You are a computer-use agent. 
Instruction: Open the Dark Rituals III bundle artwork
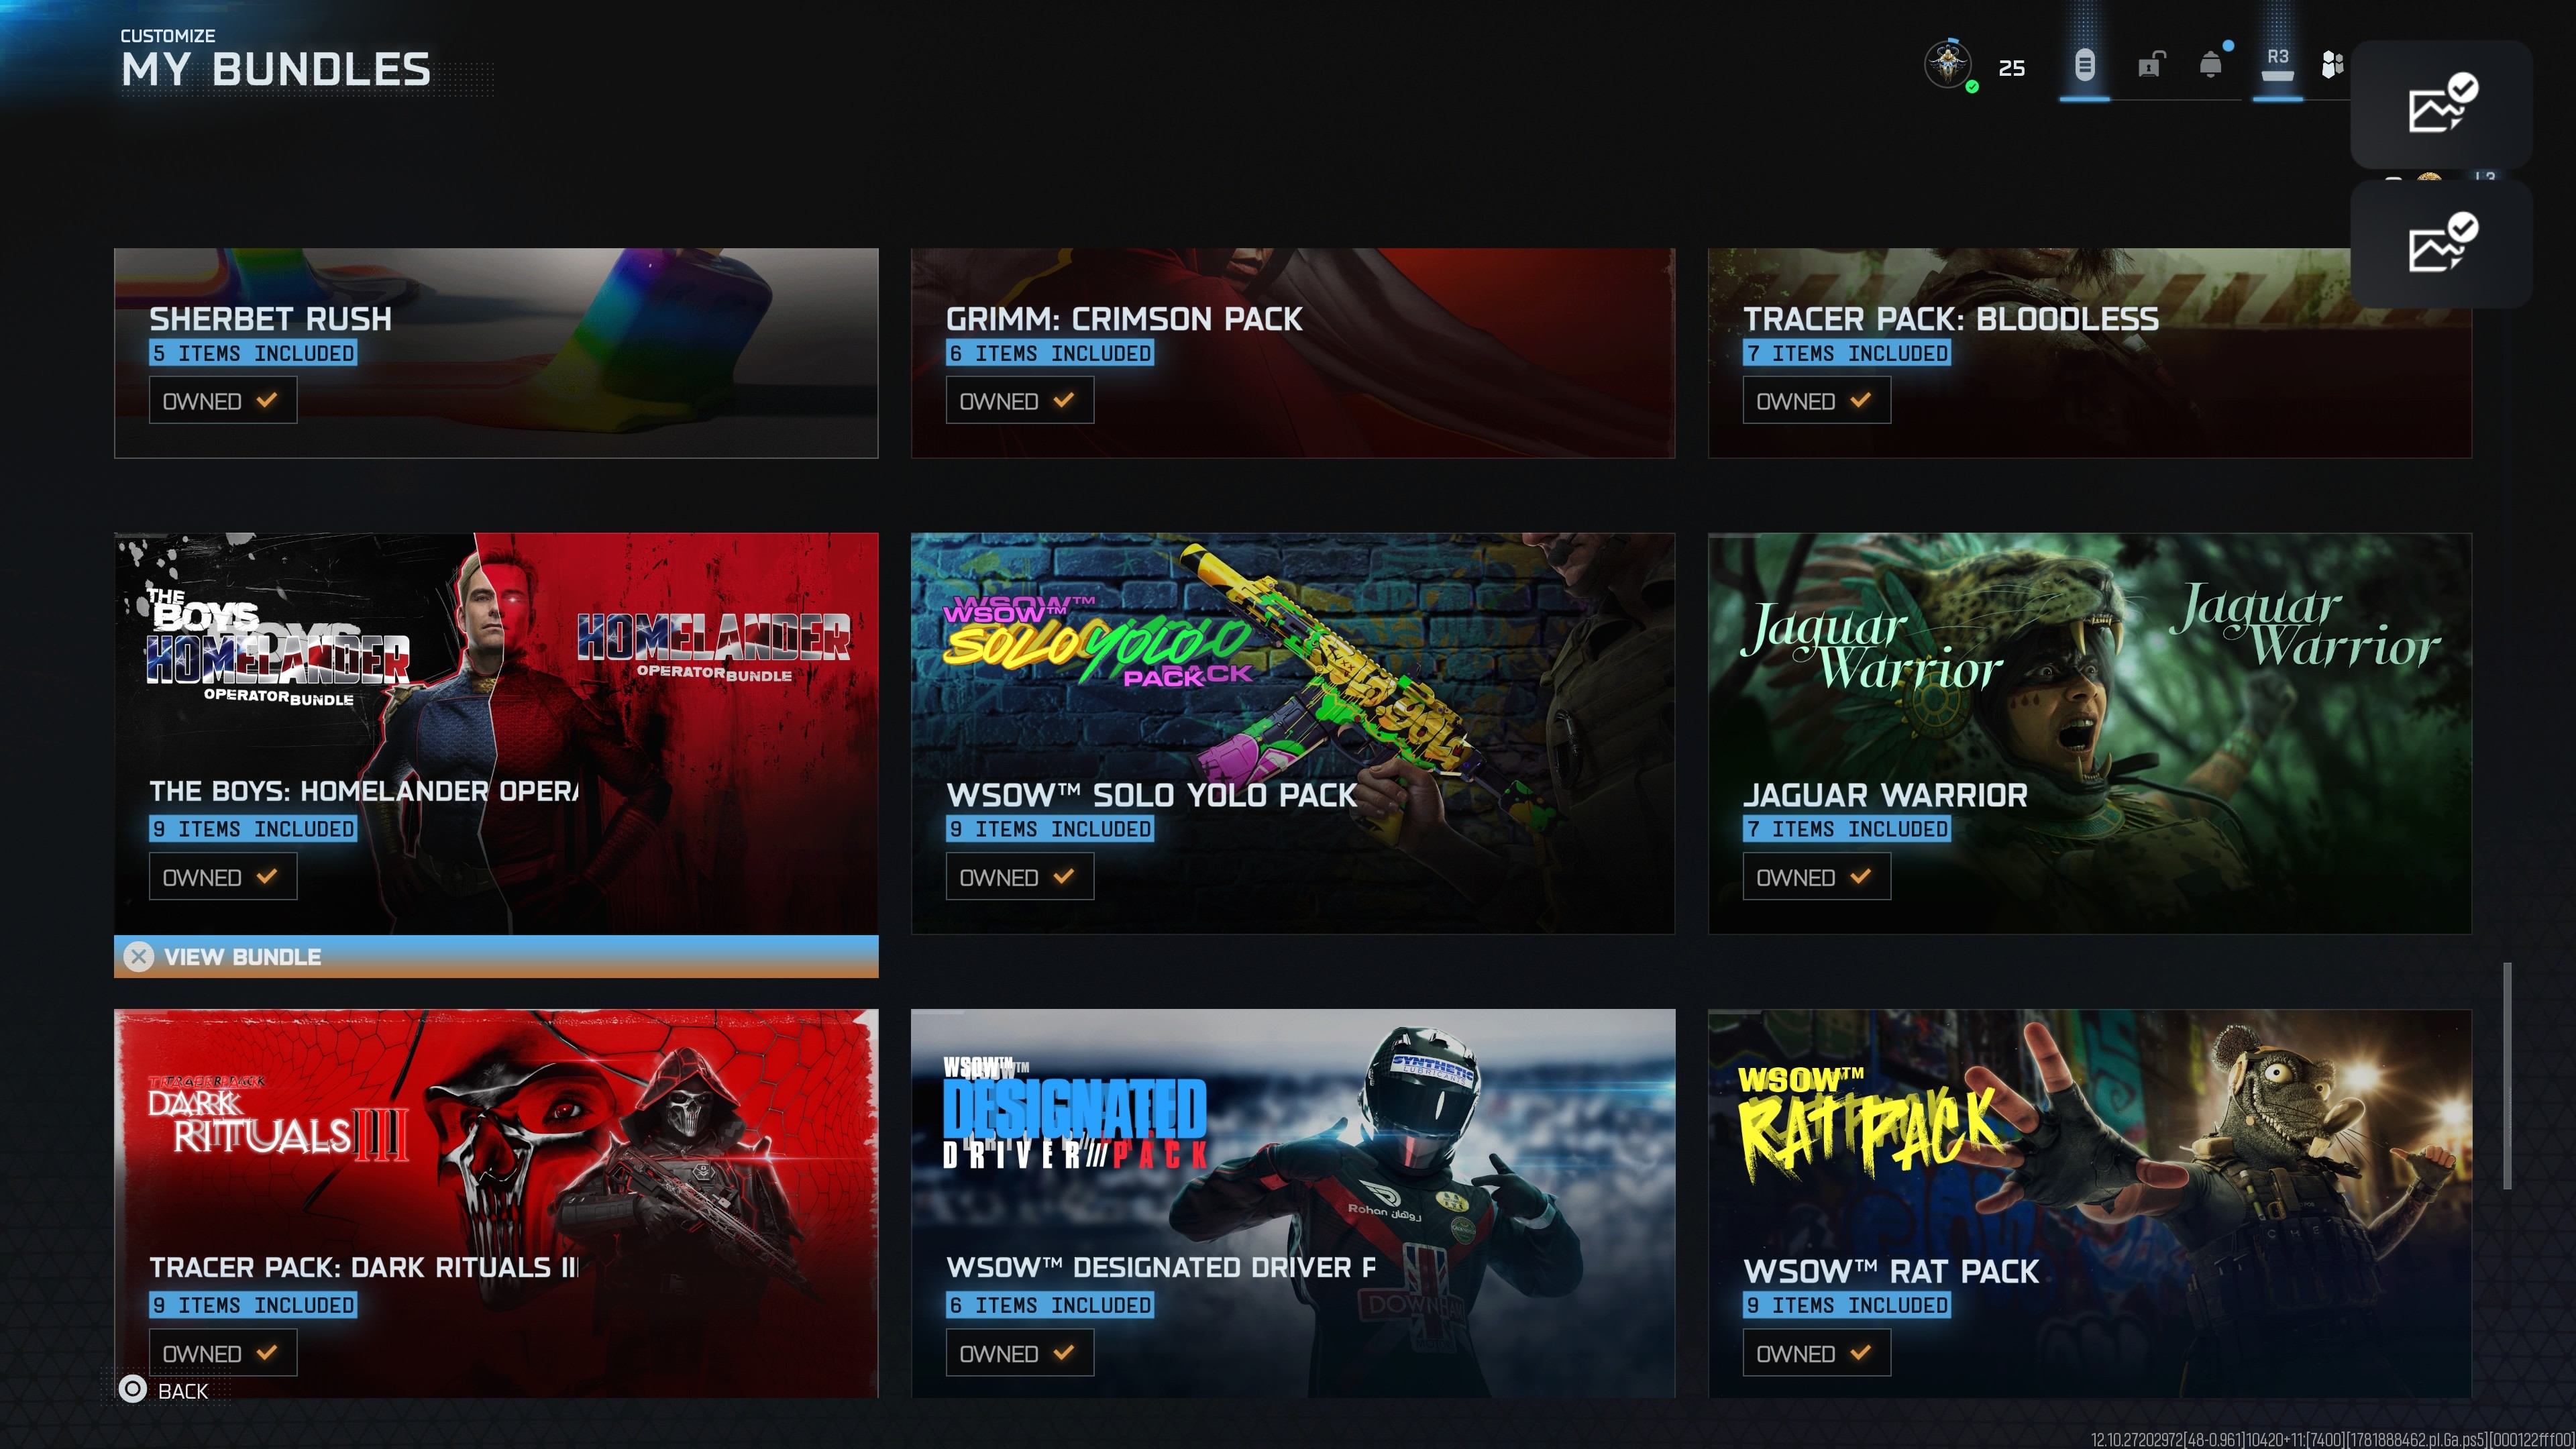pyautogui.click(x=496, y=1203)
